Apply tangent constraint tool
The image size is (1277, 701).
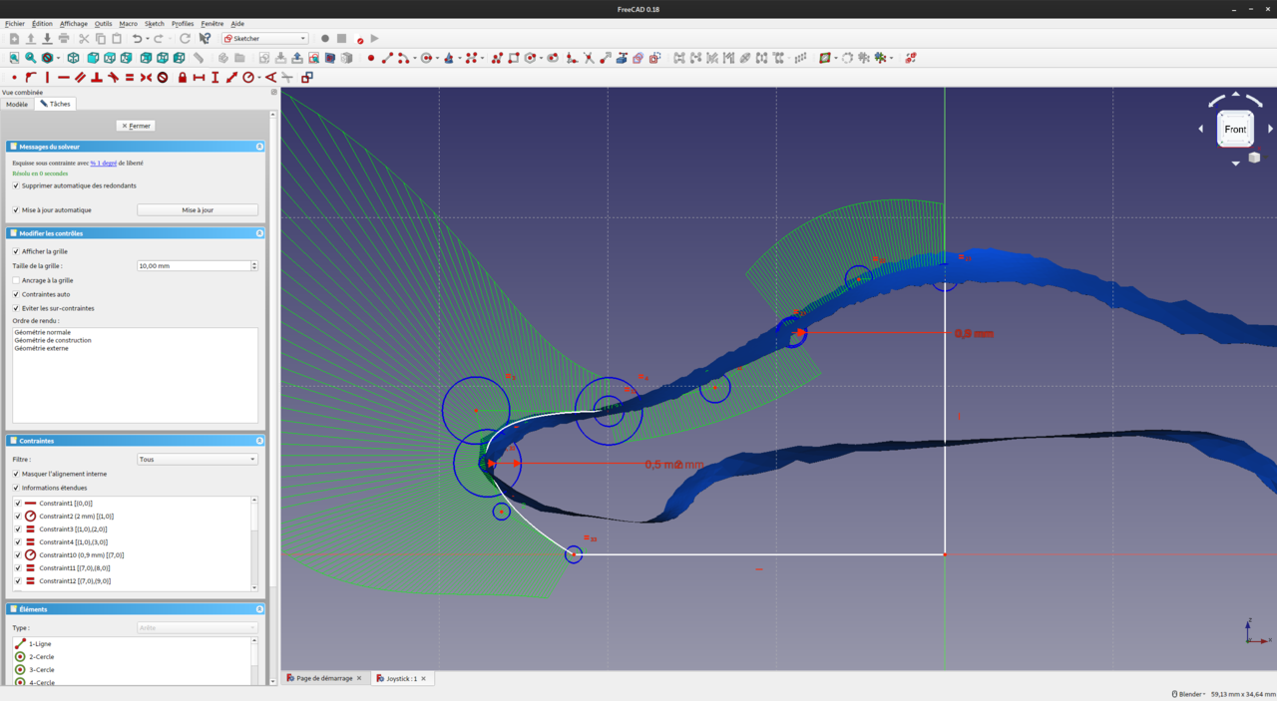(x=113, y=77)
